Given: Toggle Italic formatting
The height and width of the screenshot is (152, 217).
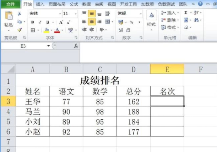Looking at the screenshot, I should point(40,22).
